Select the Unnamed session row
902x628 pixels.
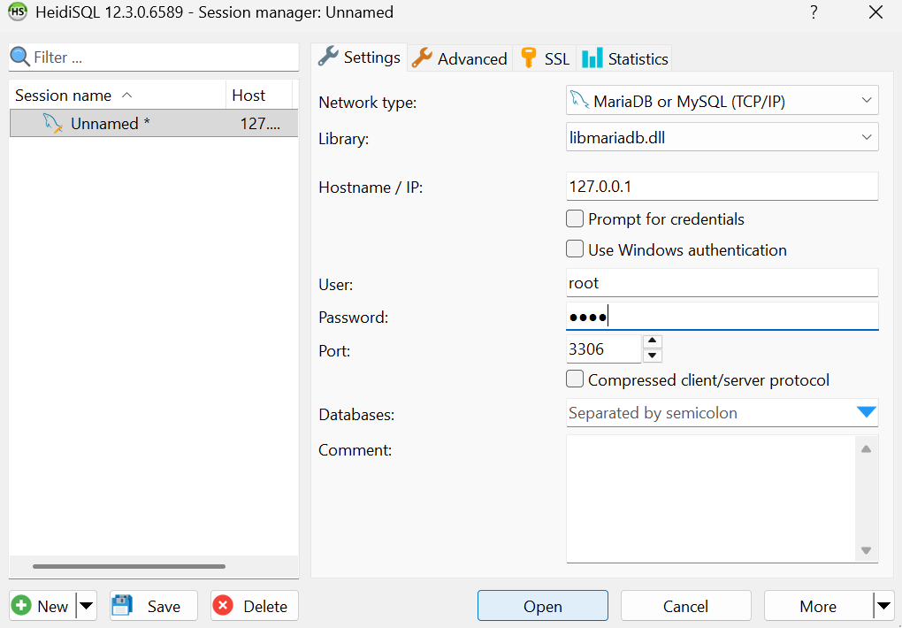pyautogui.click(x=154, y=123)
